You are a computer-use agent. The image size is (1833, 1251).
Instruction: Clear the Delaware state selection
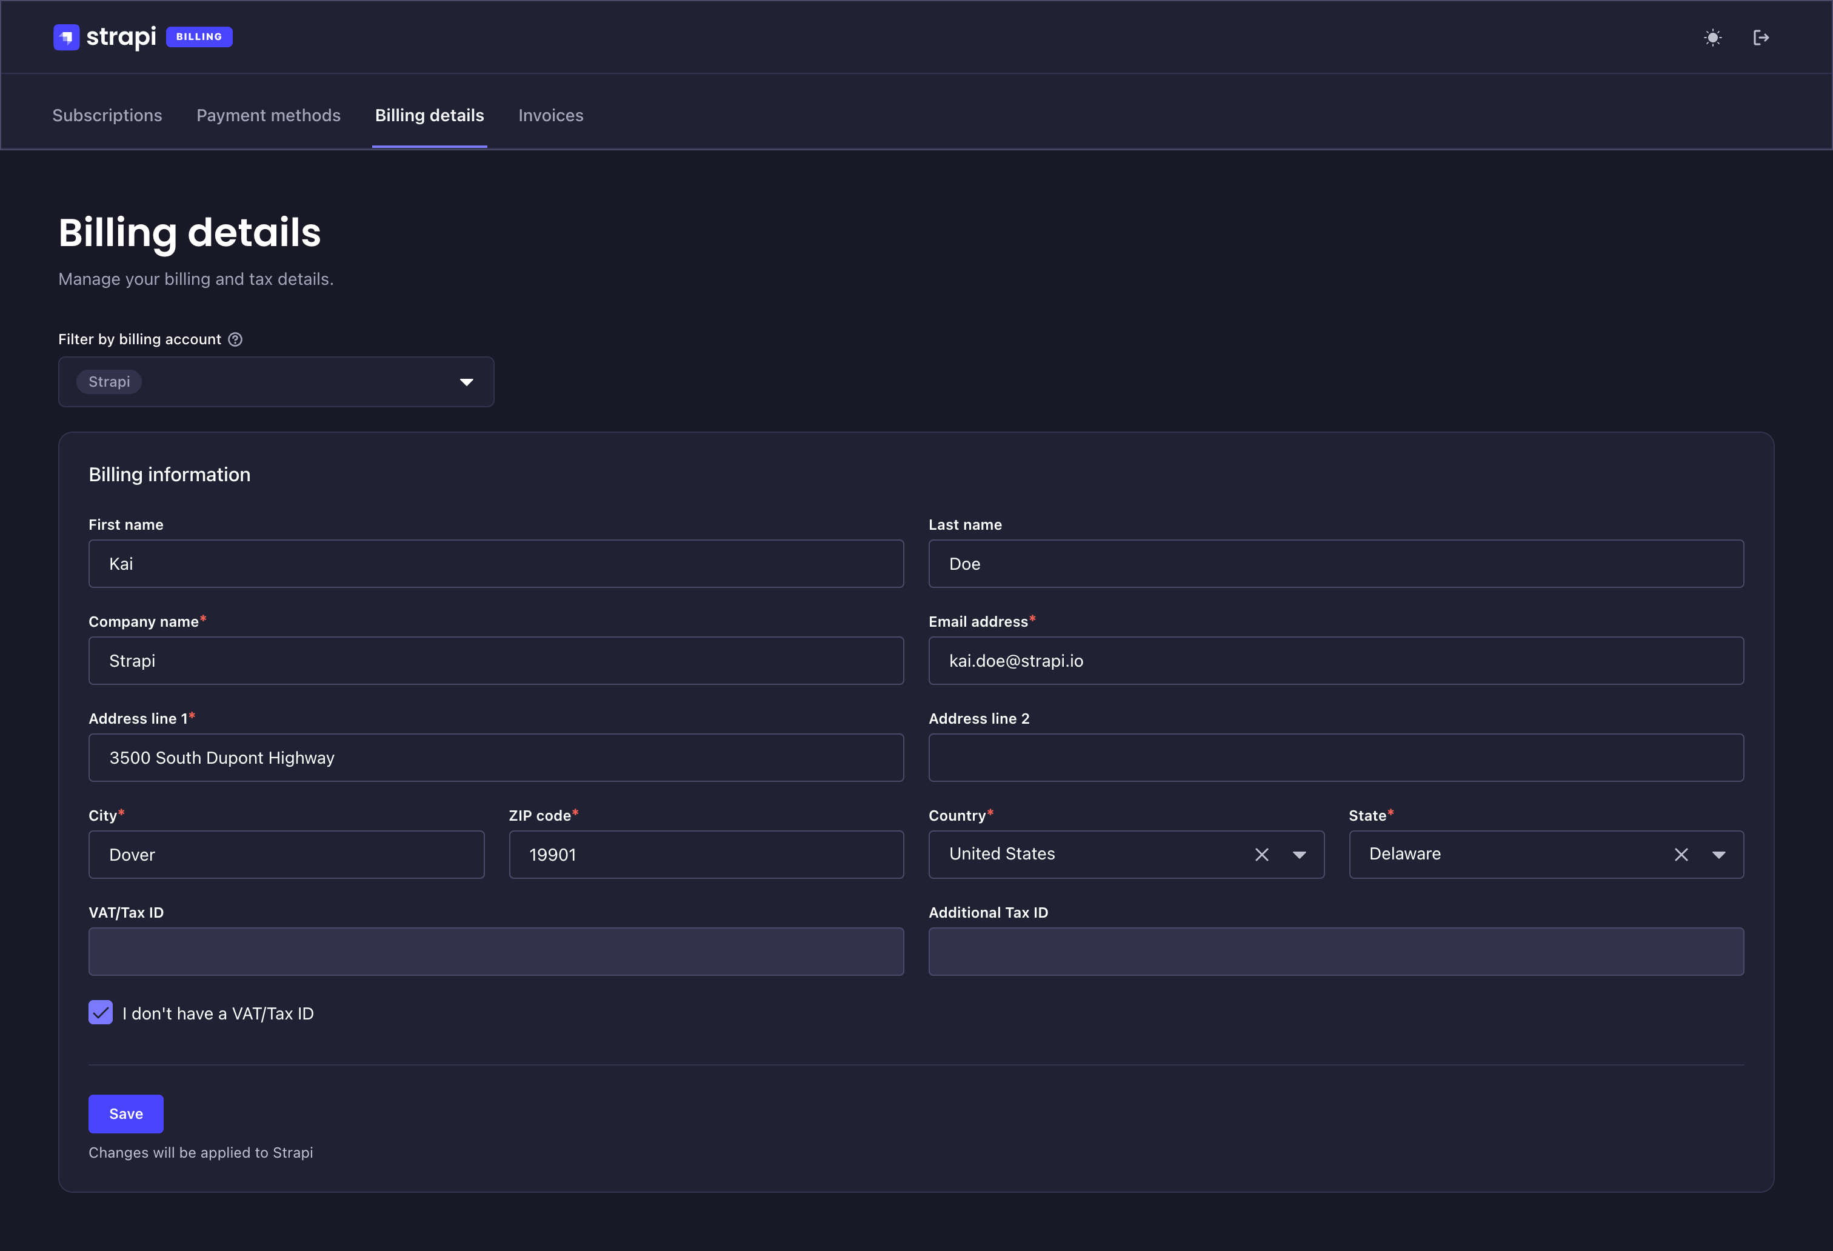click(1681, 854)
